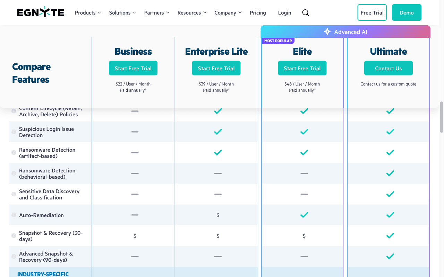Click the Elite plan heading
The image size is (444, 277).
point(302,51)
